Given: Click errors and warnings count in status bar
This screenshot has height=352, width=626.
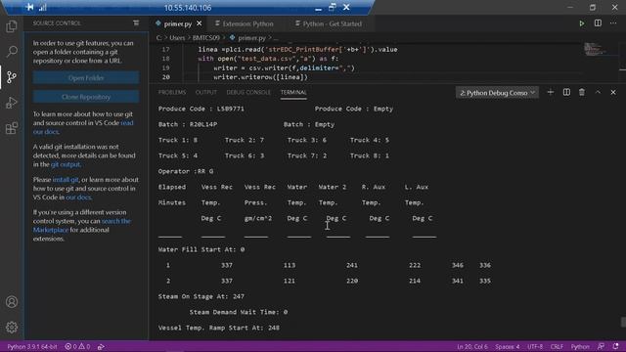Looking at the screenshot, I should [x=77, y=346].
